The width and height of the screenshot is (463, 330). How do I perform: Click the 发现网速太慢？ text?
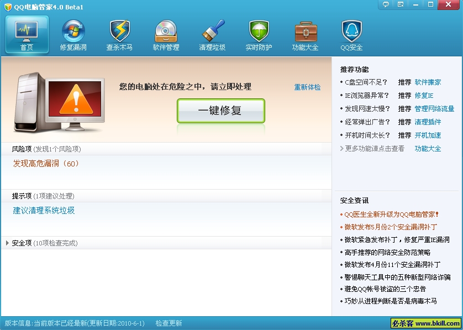click(367, 109)
